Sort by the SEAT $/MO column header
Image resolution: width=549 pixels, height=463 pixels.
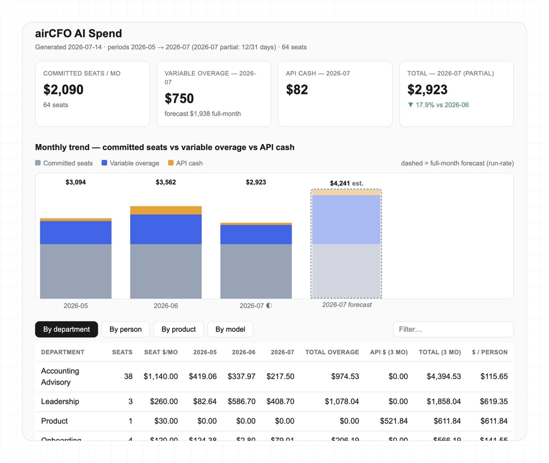(x=161, y=352)
